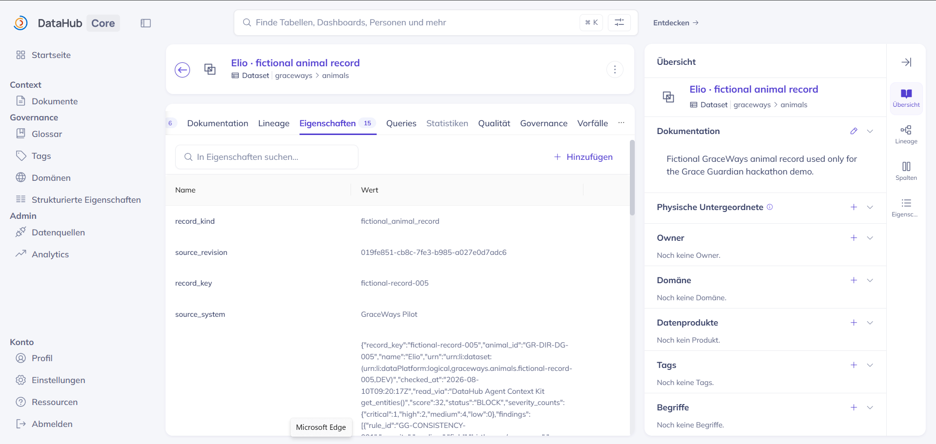Viewport: 936px width, 444px height.
Task: Collapse the right panel with the arrow icon
Action: click(906, 62)
